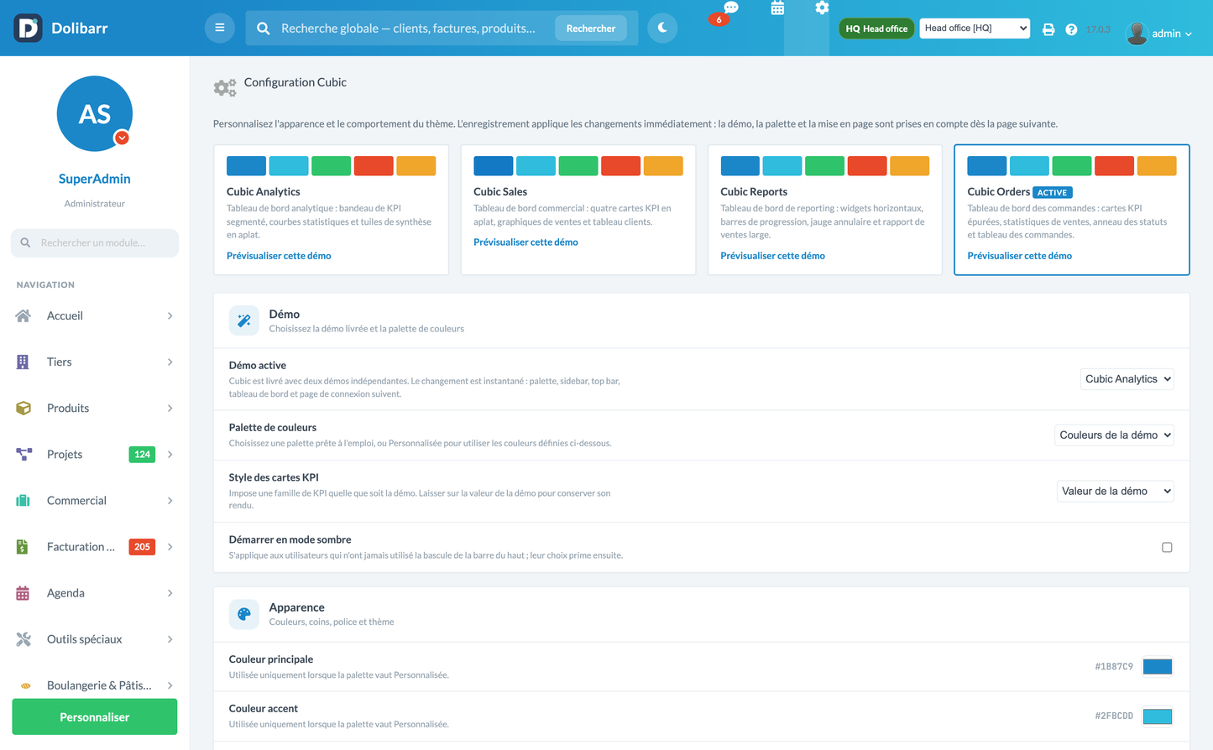Select the Cubic Reports demo card title
The height and width of the screenshot is (750, 1213).
tap(754, 192)
